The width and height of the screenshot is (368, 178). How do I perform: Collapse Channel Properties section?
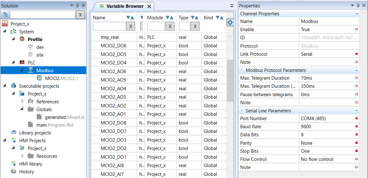pyautogui.click(x=357, y=14)
